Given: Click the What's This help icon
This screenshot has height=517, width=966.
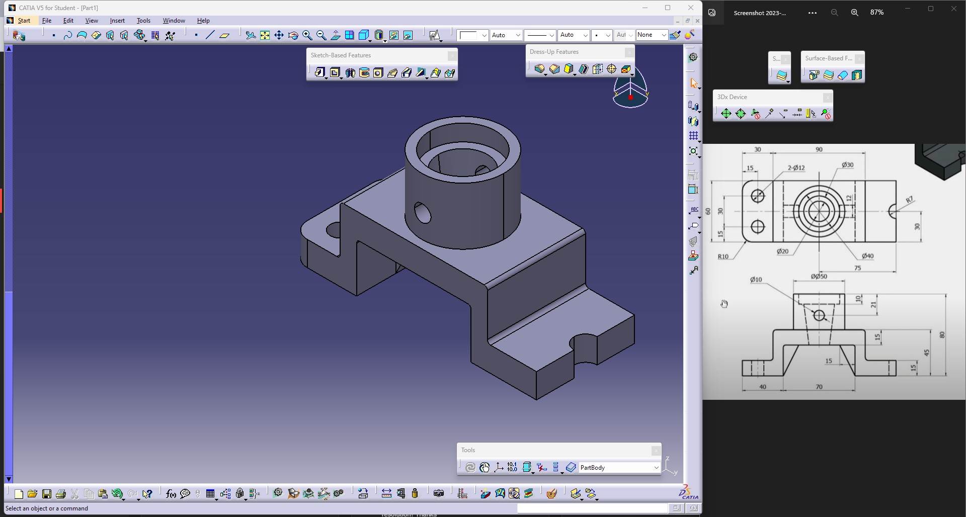Looking at the screenshot, I should pyautogui.click(x=147, y=494).
